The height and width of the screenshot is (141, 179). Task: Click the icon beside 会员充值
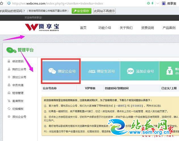(9, 85)
